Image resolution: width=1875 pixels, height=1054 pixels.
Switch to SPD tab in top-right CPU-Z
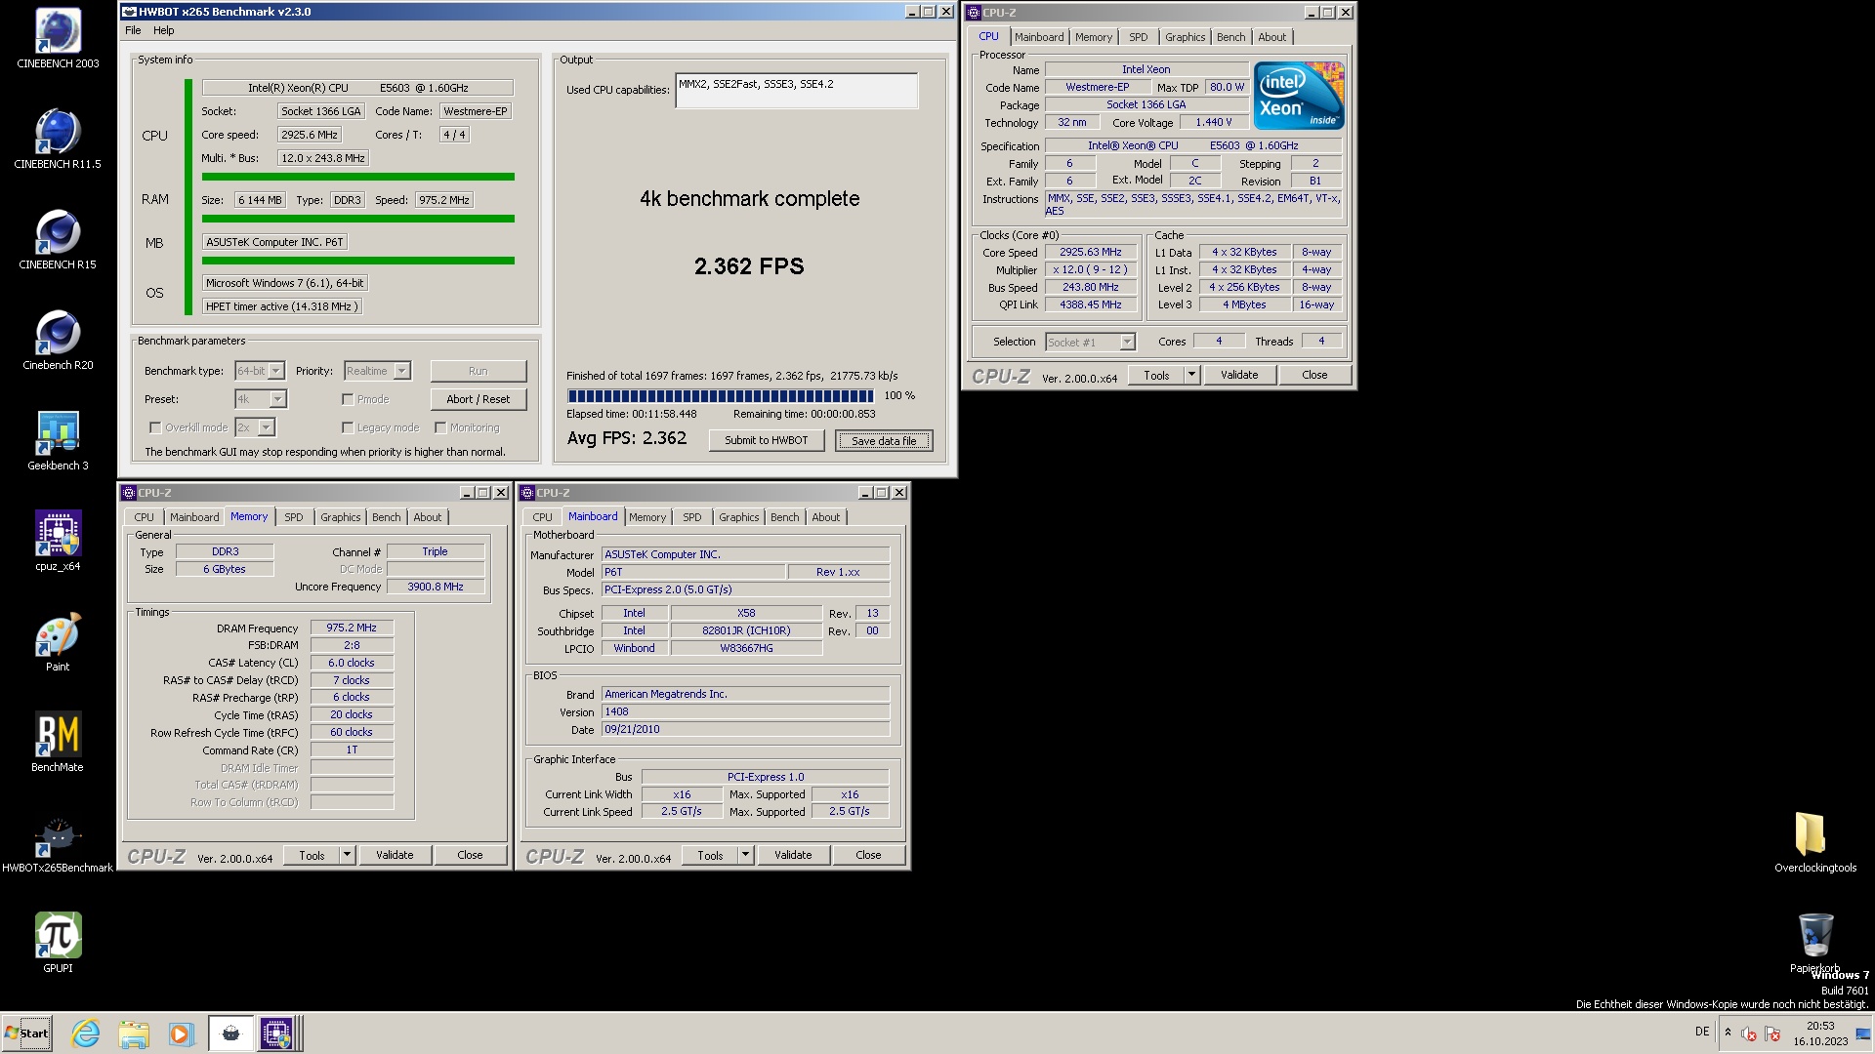(1139, 37)
